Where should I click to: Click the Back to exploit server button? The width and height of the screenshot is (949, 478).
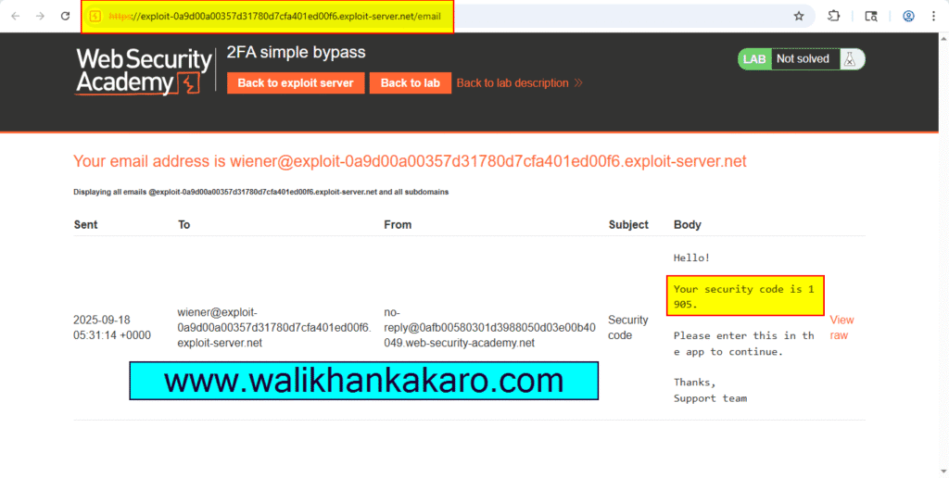click(296, 82)
